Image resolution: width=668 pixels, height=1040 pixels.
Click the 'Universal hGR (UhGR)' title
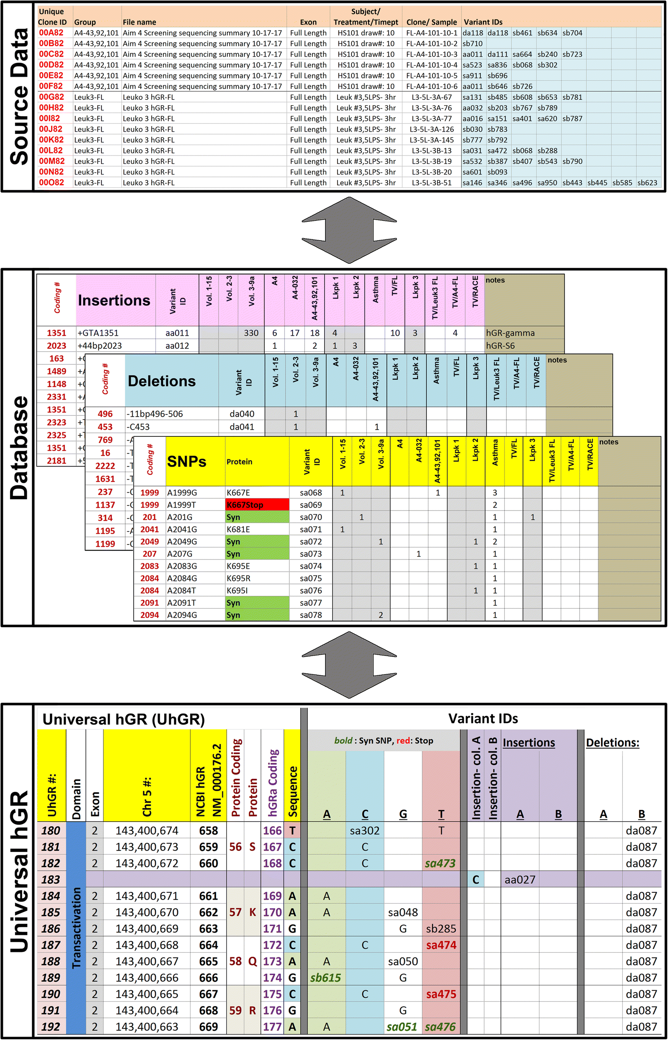point(124,719)
